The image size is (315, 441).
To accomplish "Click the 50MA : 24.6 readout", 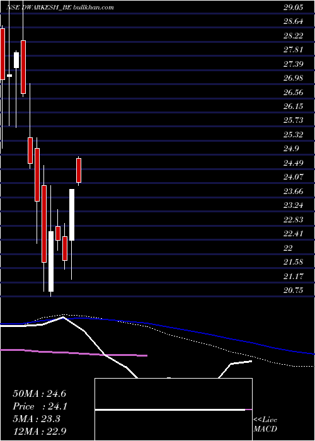I will click(39, 394).
